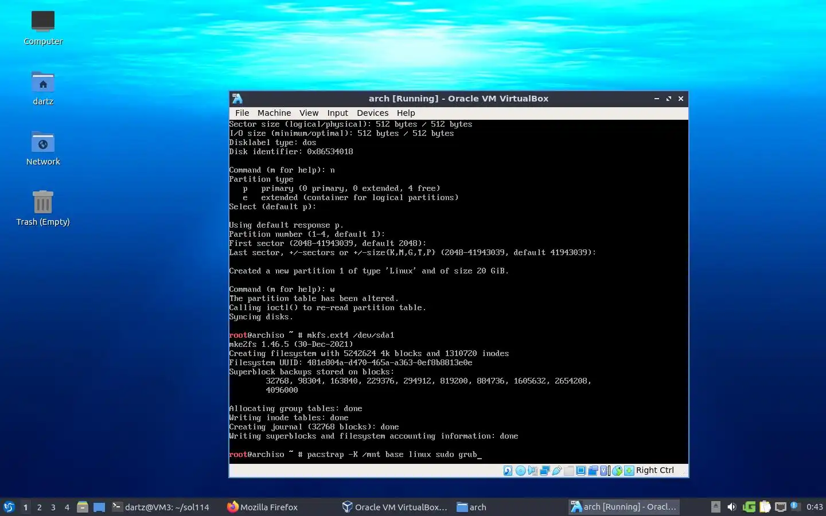Open the dartz home folder icon
The height and width of the screenshot is (516, 826).
point(43,88)
